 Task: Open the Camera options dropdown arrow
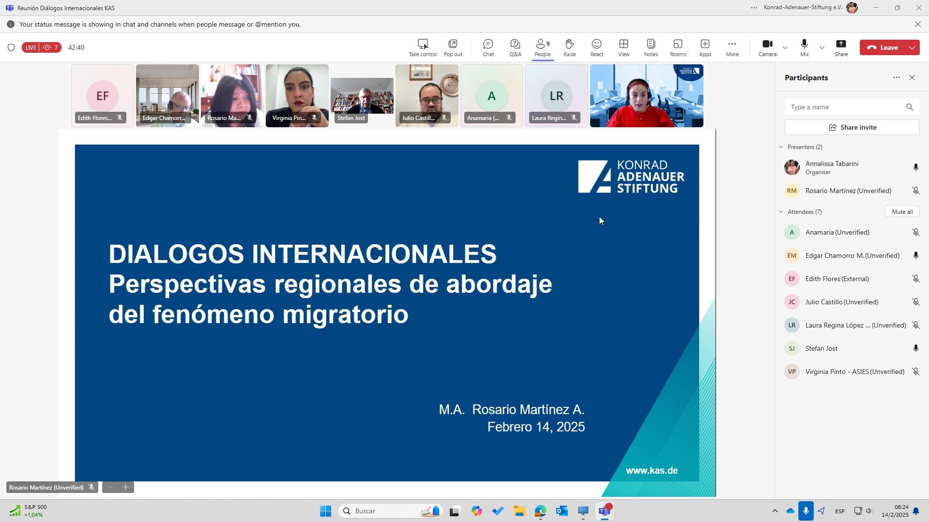[785, 47]
